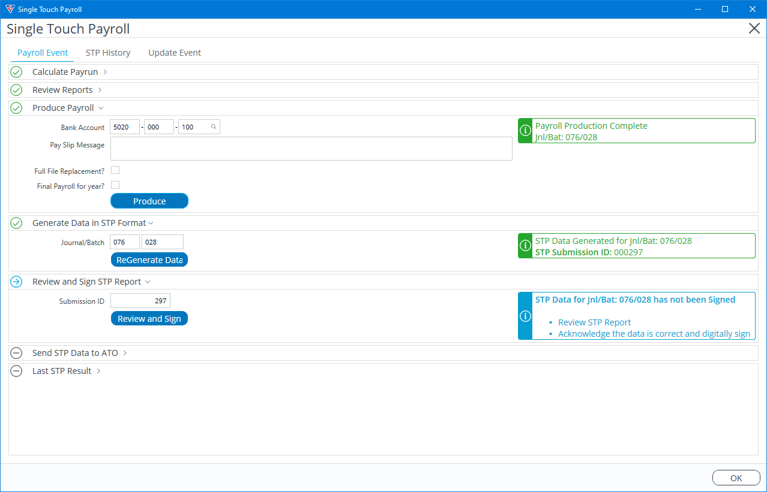The width and height of the screenshot is (767, 492).
Task: Click the check icon beside Generate Data in STP Format
Action: 16,223
